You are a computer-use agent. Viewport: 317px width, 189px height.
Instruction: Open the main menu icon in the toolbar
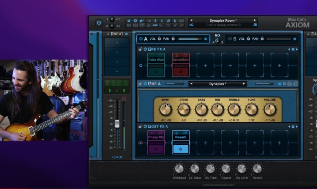click(129, 21)
